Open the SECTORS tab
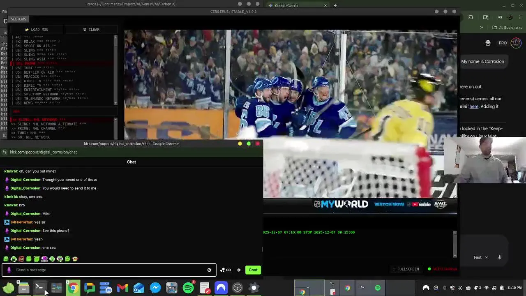The image size is (526, 296). coord(18,19)
